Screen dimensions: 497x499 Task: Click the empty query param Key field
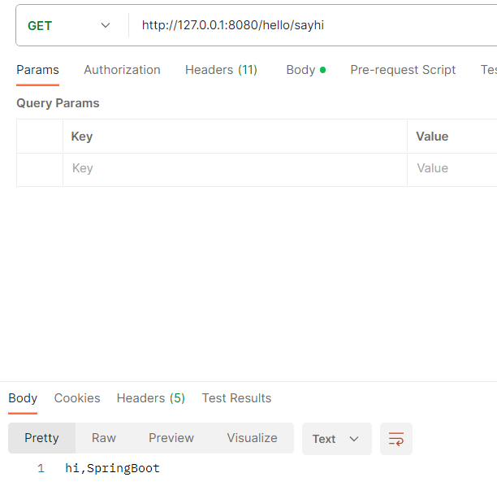click(x=235, y=168)
